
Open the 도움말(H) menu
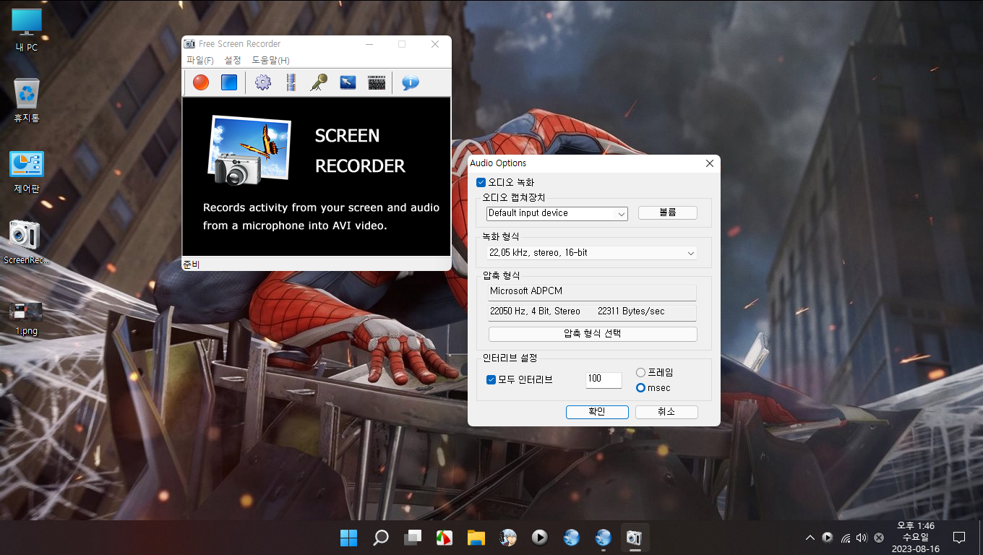coord(270,61)
